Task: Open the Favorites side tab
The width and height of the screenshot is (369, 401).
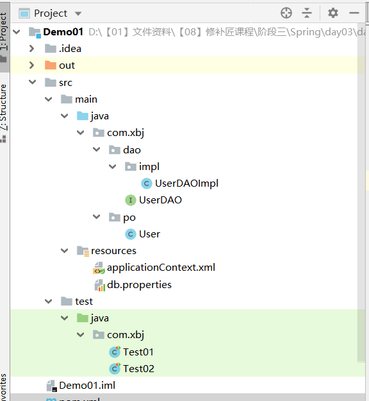Action: tap(4, 387)
